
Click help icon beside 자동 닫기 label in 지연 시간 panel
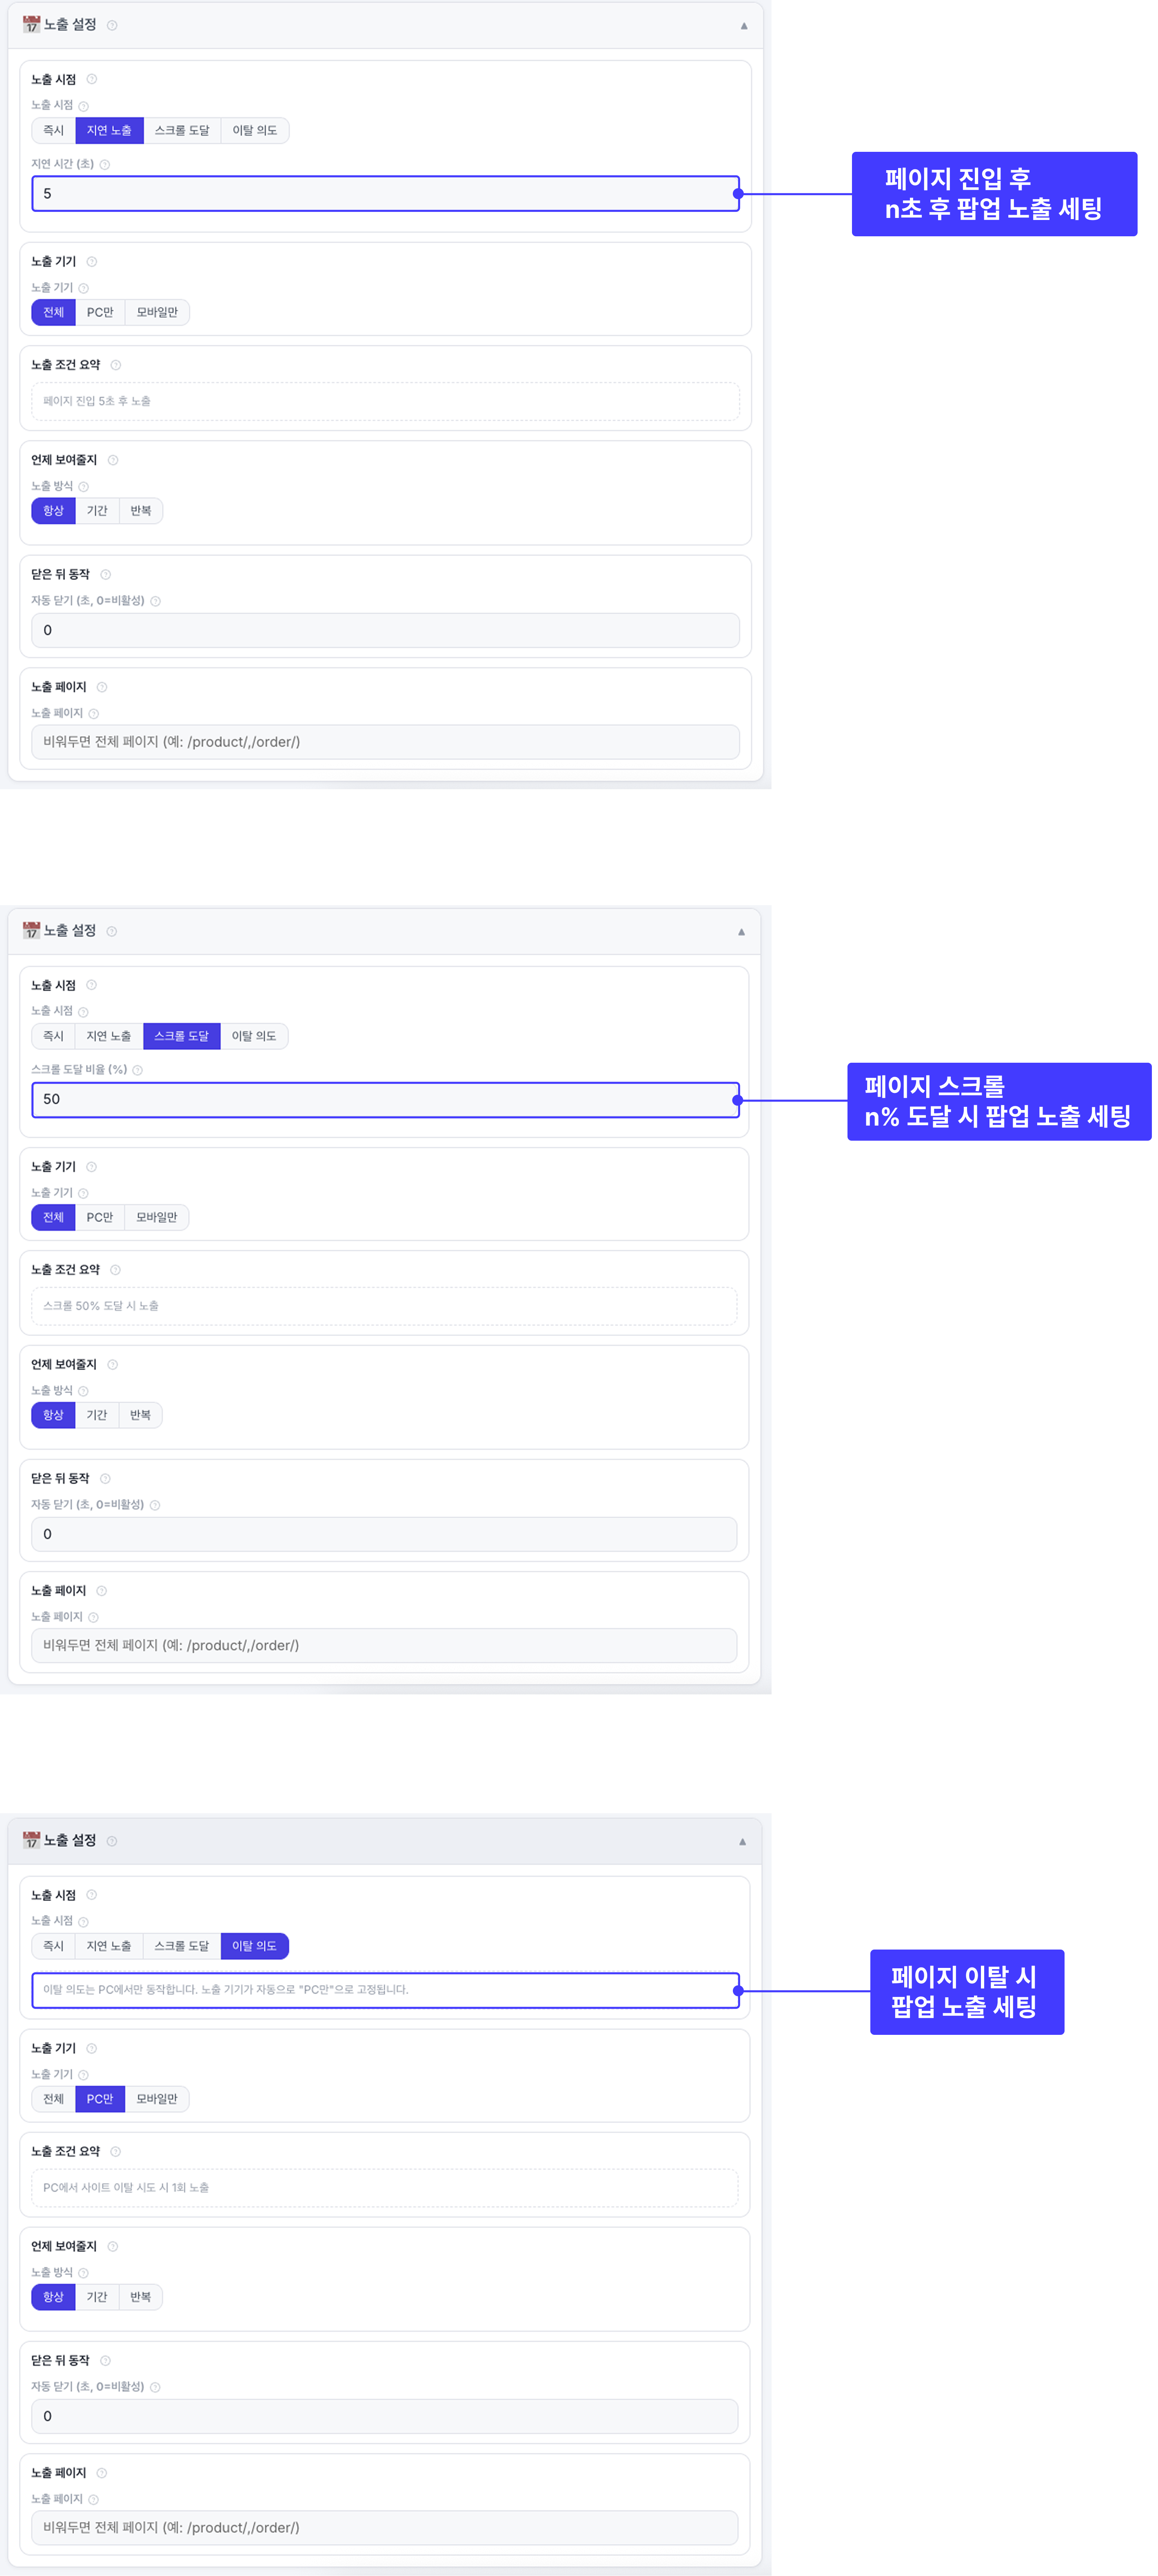pyautogui.click(x=156, y=602)
